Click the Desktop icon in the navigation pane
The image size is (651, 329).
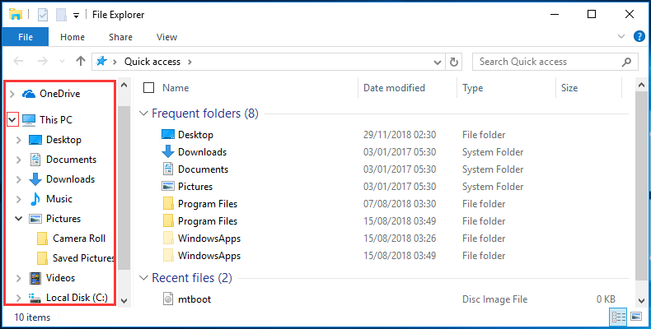[x=35, y=140]
